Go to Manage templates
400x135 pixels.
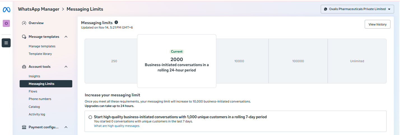(42, 46)
